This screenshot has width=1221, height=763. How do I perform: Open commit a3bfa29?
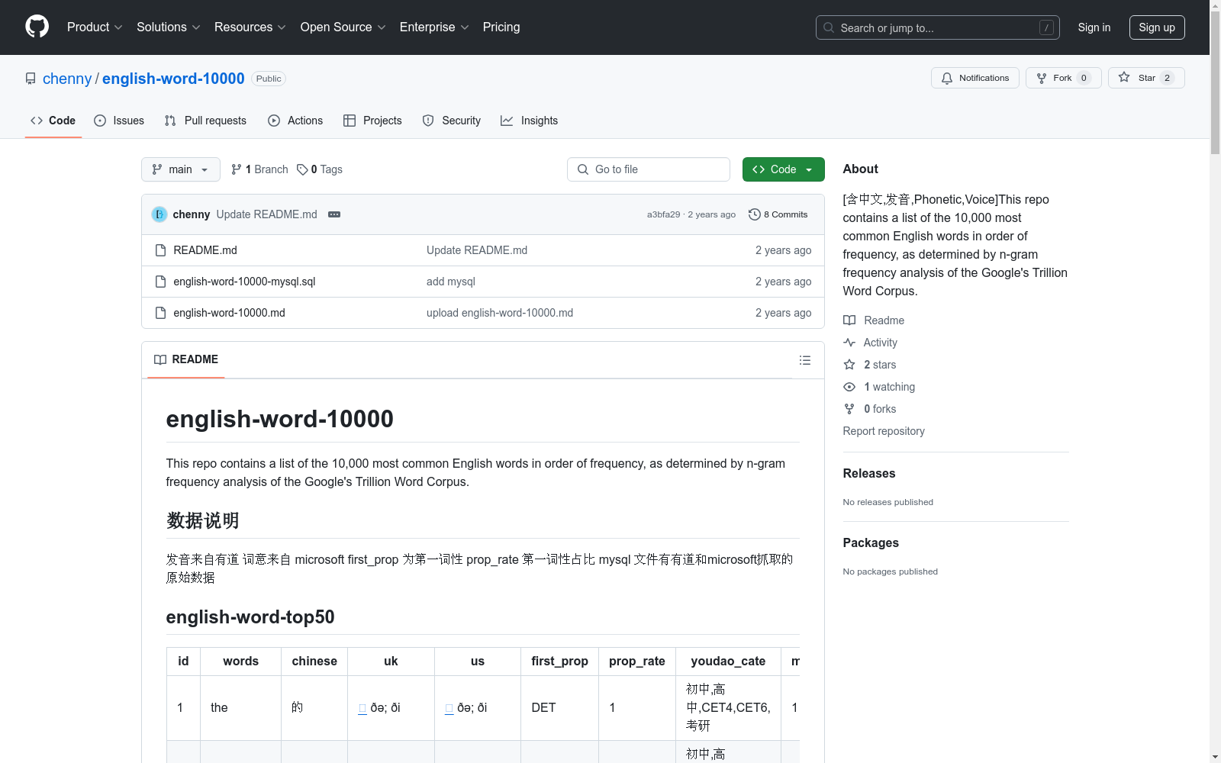pos(663,214)
